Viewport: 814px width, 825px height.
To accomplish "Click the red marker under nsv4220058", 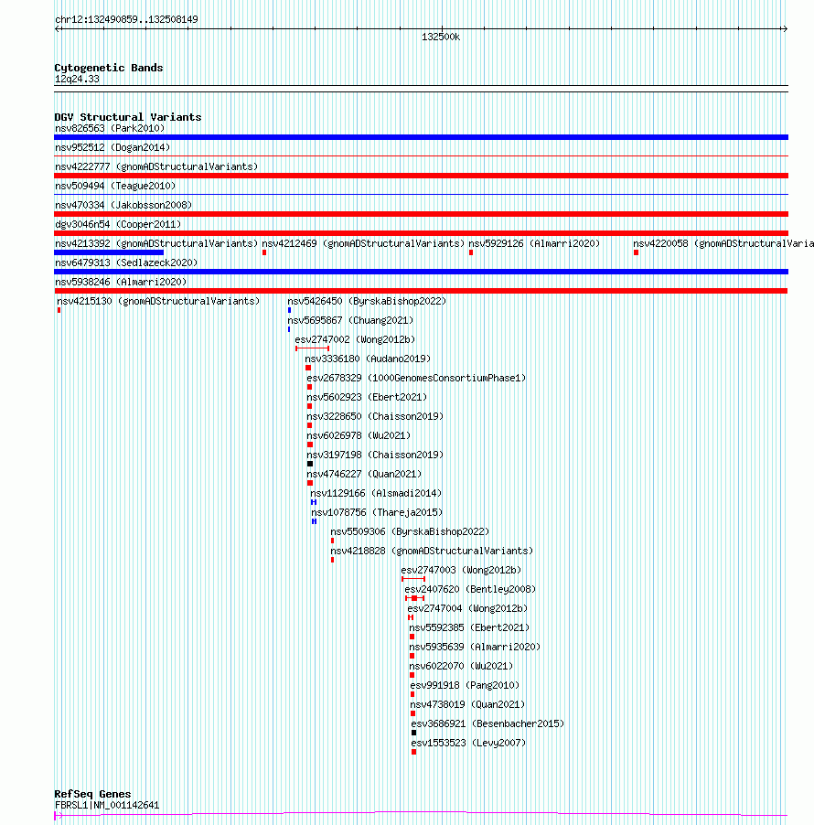I will 637,252.
